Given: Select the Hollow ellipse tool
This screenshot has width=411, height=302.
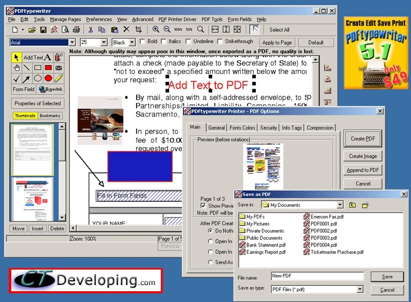Looking at the screenshot, I should (38, 78).
